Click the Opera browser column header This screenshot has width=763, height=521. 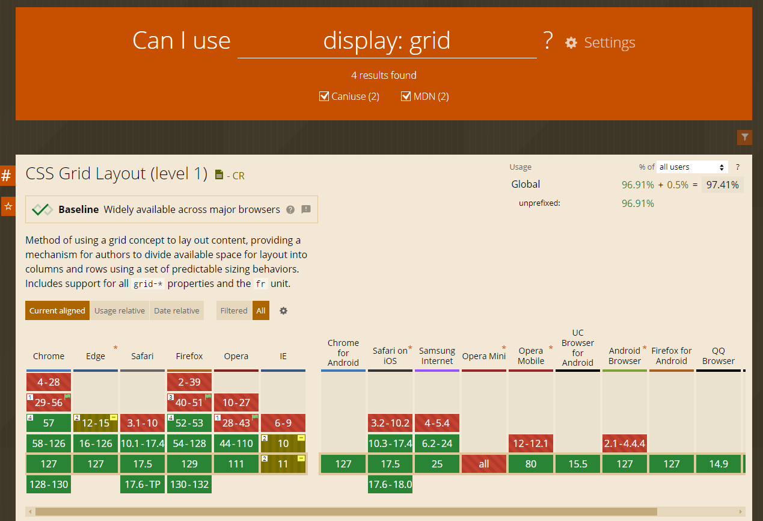tap(236, 356)
